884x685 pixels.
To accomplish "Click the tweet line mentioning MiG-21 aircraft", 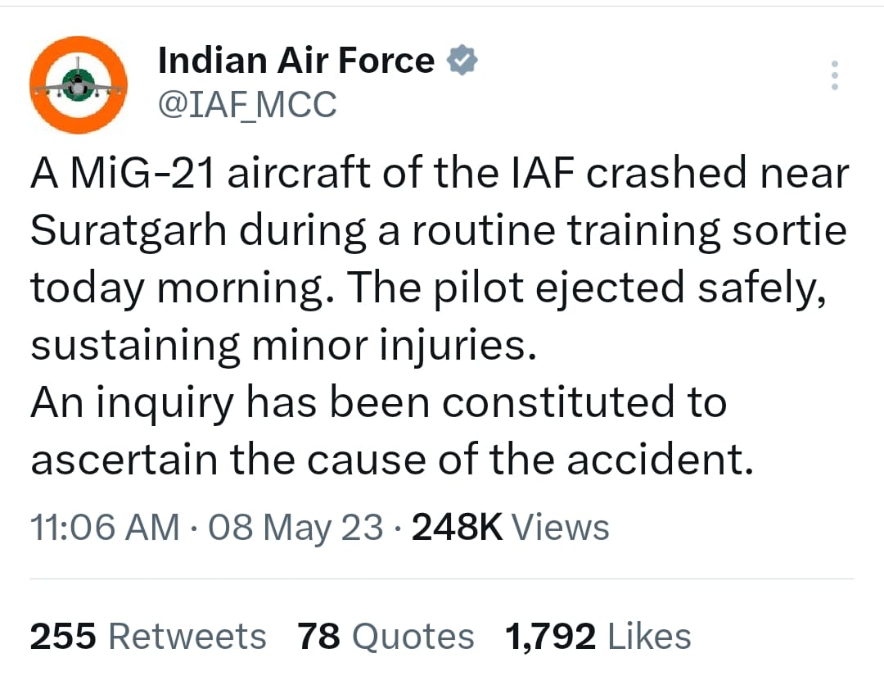I will pyautogui.click(x=440, y=173).
